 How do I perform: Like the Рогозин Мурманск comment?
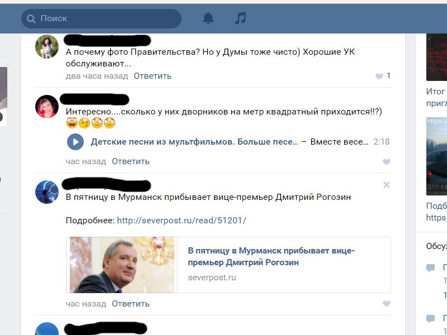click(x=386, y=304)
